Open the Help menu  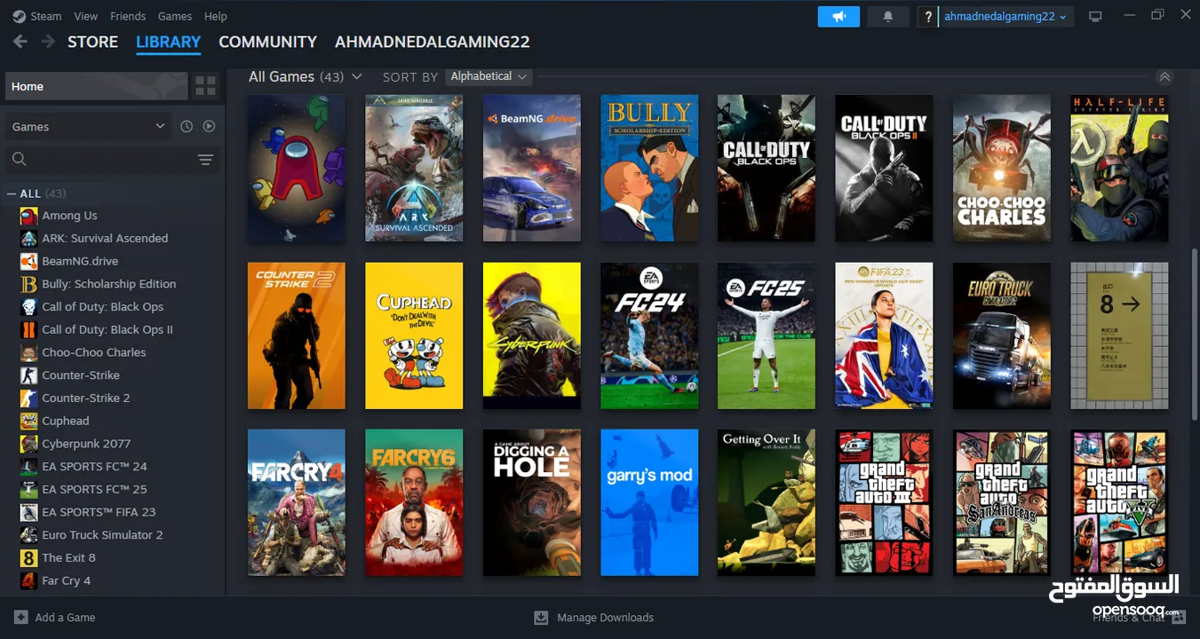[x=216, y=16]
